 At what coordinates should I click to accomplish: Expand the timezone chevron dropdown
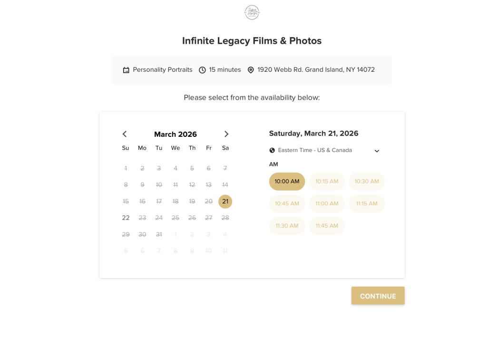tap(377, 151)
